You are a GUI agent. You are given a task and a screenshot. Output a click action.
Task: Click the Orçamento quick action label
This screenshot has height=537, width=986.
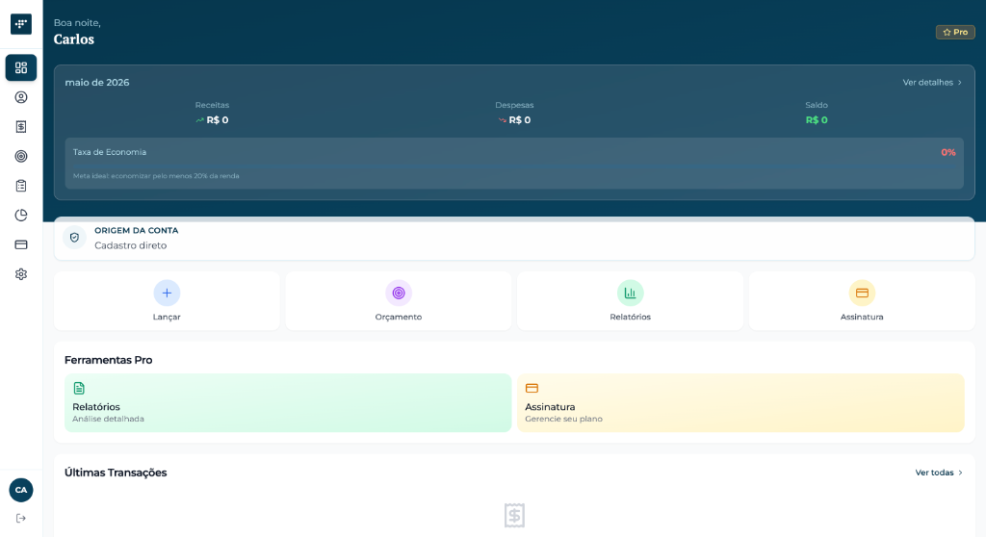(x=398, y=317)
